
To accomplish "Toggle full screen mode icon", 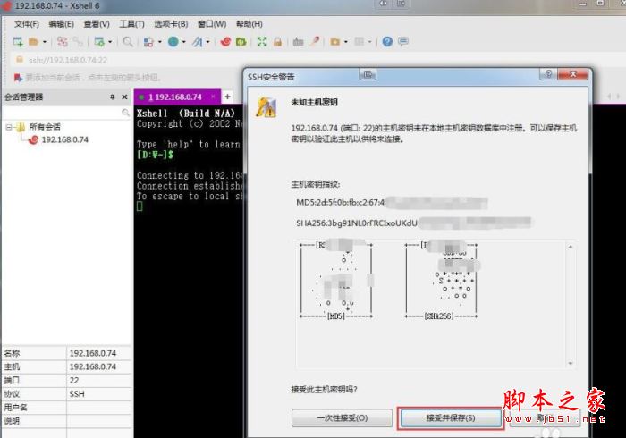I will (262, 41).
